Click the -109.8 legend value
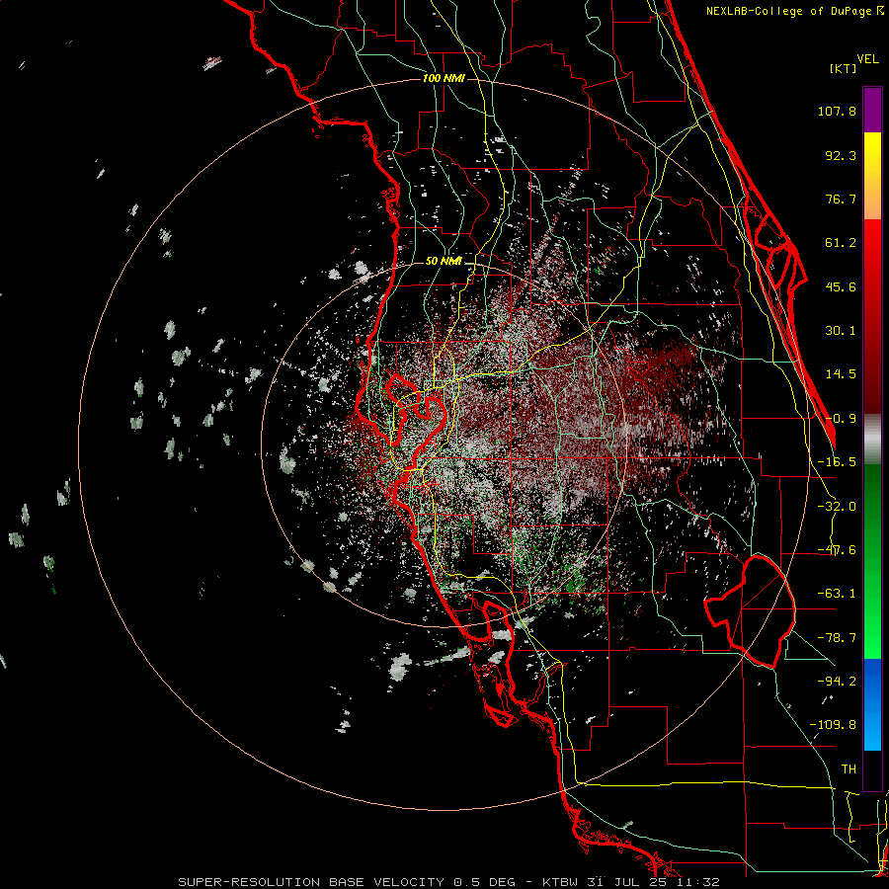Viewport: 889px width, 889px height. (833, 725)
